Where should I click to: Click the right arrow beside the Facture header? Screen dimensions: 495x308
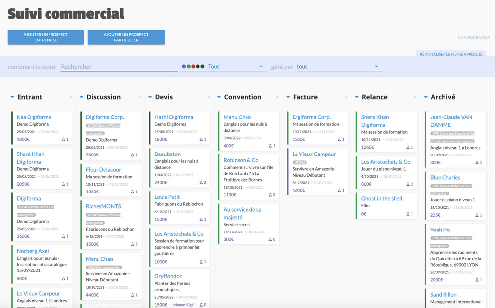(x=346, y=97)
